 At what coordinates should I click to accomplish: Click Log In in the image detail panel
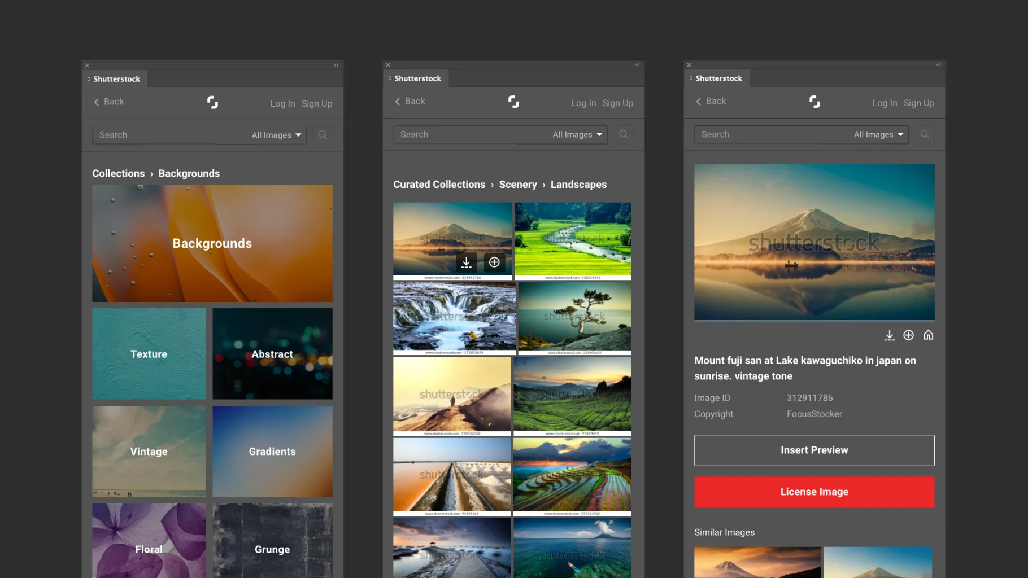tap(885, 103)
